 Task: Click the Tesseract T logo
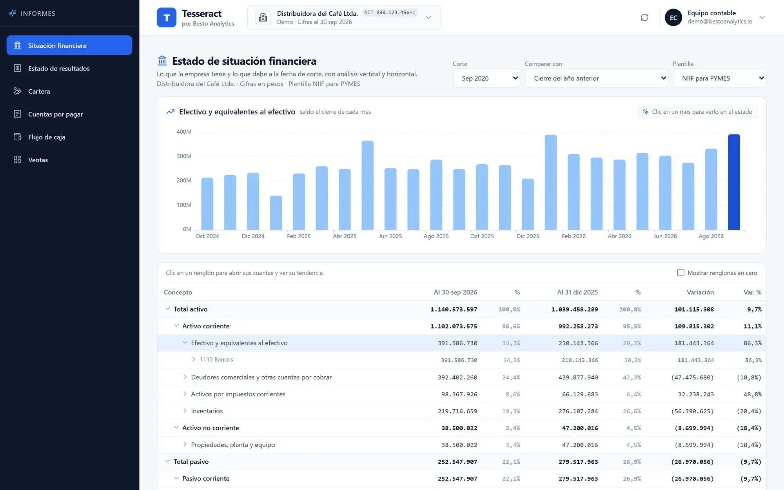click(x=167, y=18)
